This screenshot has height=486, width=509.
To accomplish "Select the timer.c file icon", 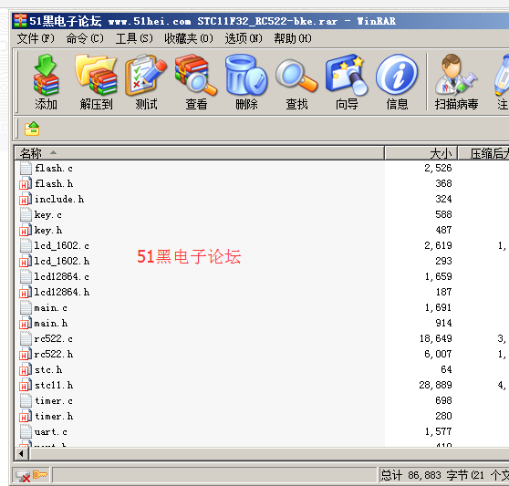I will pos(26,401).
